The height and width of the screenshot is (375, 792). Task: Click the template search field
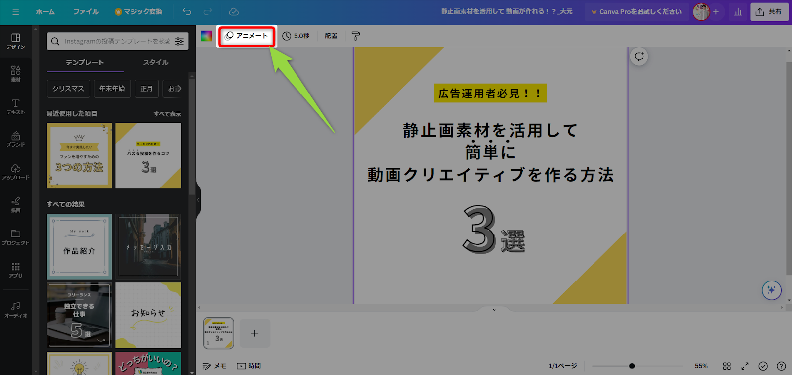coord(117,41)
